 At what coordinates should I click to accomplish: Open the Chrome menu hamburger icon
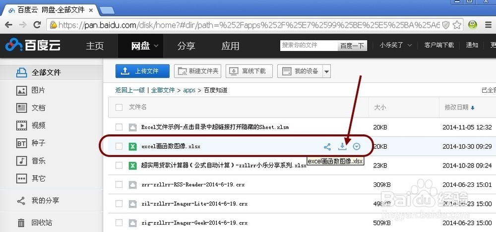(x=489, y=25)
